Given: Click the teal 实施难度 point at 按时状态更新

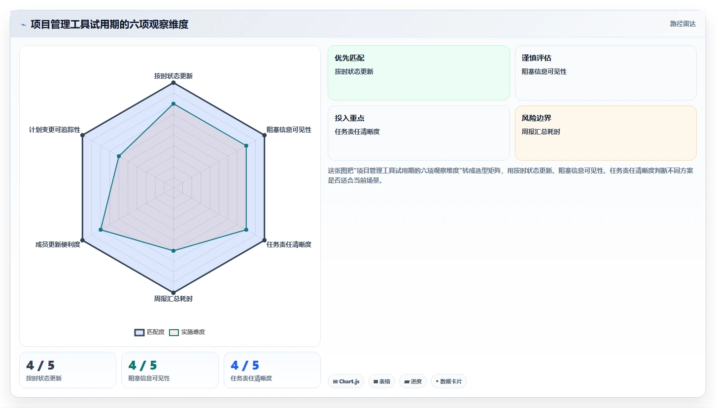Looking at the screenshot, I should tap(173, 104).
